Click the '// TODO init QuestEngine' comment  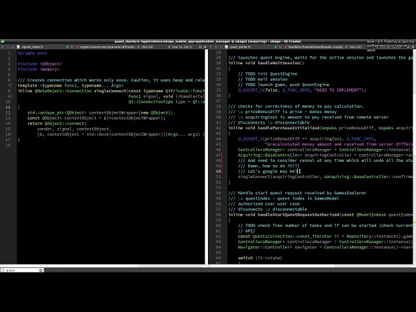click(267, 74)
